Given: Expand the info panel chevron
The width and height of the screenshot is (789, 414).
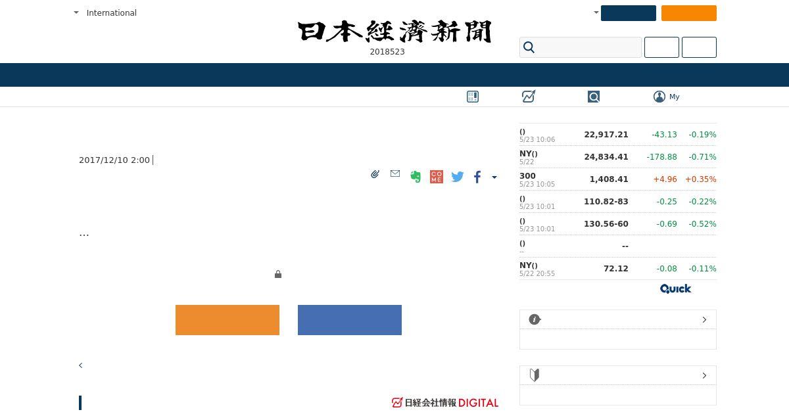Looking at the screenshot, I should click(704, 319).
